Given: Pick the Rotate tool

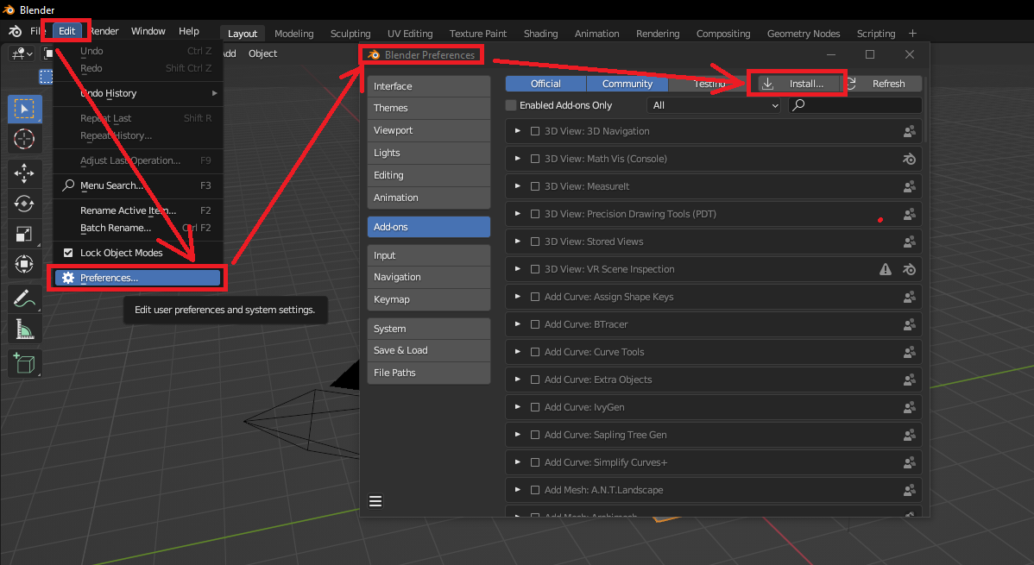Looking at the screenshot, I should tap(24, 204).
